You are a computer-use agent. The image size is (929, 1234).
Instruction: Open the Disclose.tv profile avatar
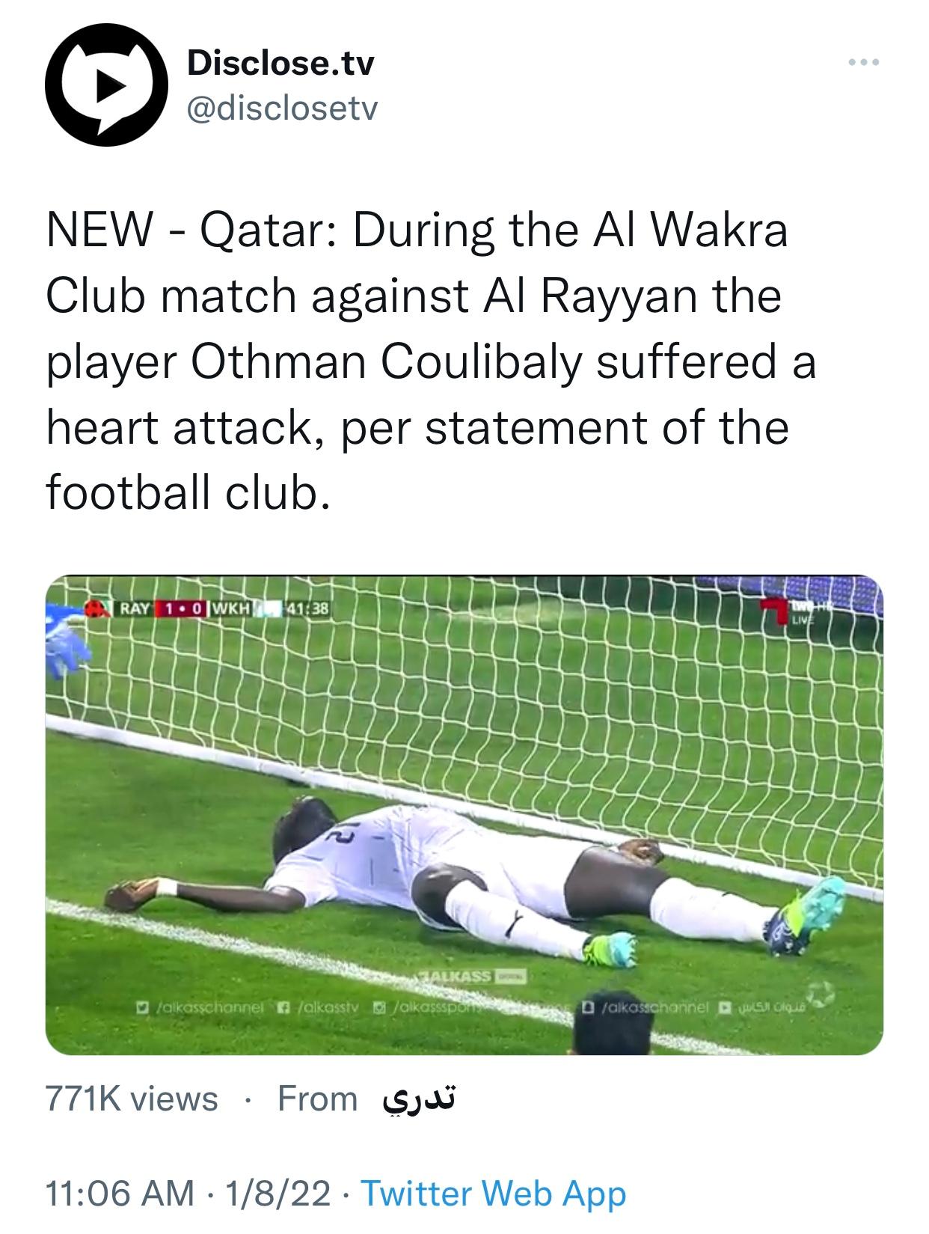tap(106, 85)
